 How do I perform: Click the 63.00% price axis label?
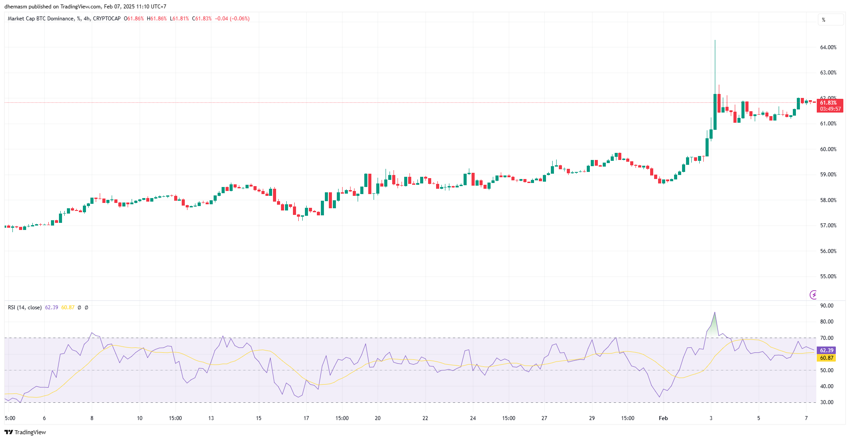coord(828,73)
